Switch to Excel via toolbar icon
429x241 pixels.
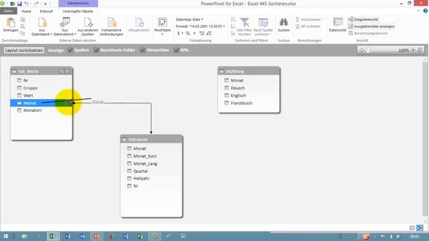(12, 3)
